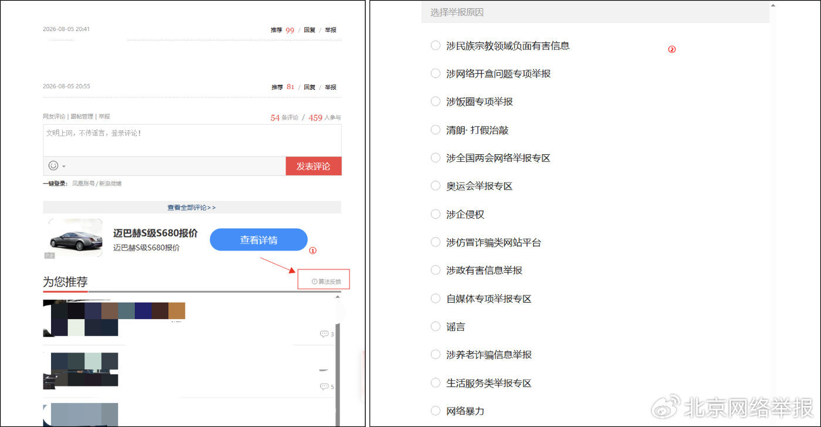Click the 发表评论 button
This screenshot has width=821, height=427.
[313, 166]
